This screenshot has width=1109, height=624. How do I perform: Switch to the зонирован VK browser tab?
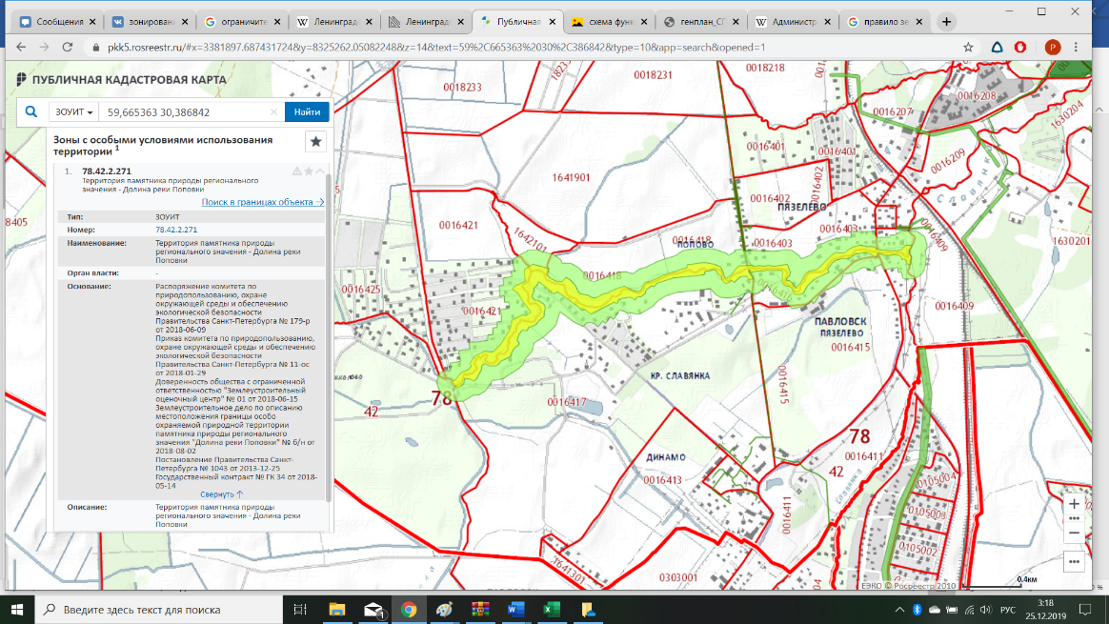tap(151, 22)
